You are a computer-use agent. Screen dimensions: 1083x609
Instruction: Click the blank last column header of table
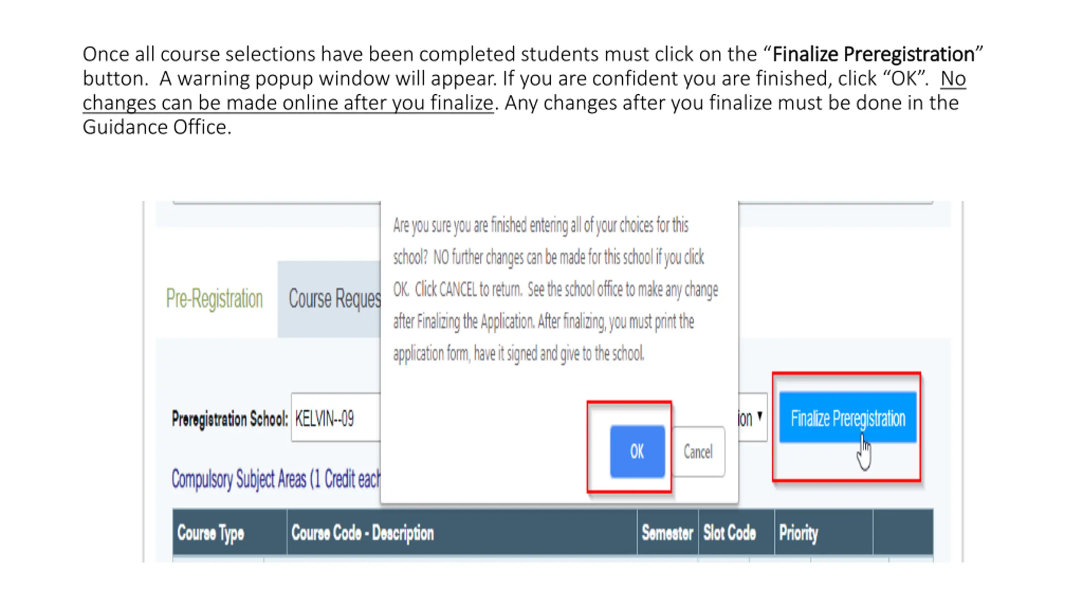[x=903, y=532]
